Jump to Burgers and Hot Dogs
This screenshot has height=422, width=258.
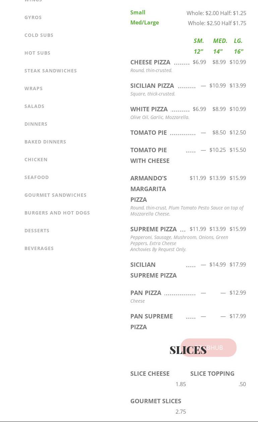pos(57,213)
